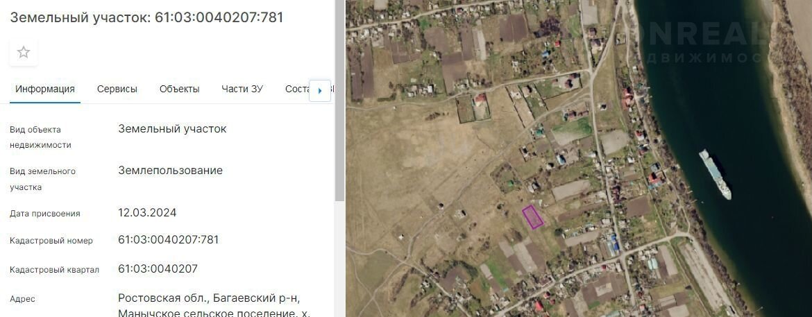This screenshot has height=317, width=812.
Task: Click the Кадастровый номер label
Action: 51,240
